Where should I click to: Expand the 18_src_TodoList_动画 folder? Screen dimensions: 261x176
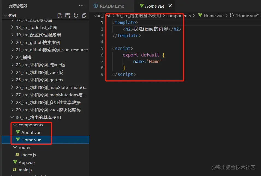pos(45,28)
